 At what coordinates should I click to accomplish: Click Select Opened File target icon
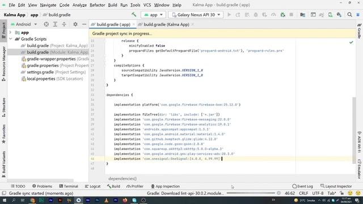tap(47, 24)
